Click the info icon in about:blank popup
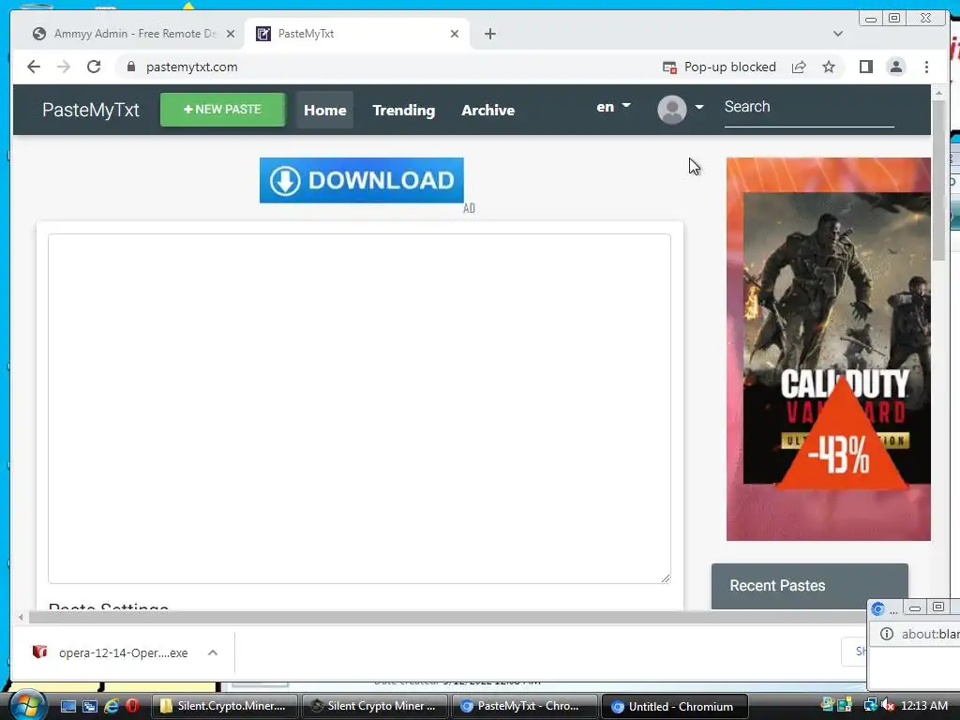 [887, 634]
